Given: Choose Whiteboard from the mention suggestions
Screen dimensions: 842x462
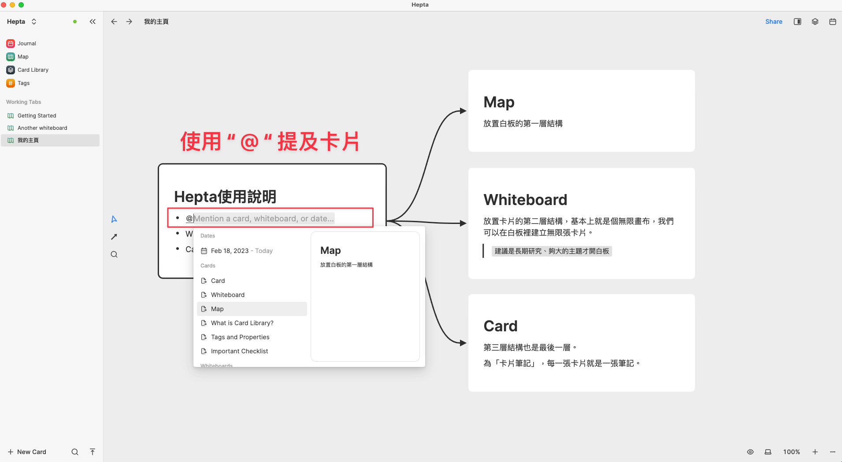Looking at the screenshot, I should point(228,294).
